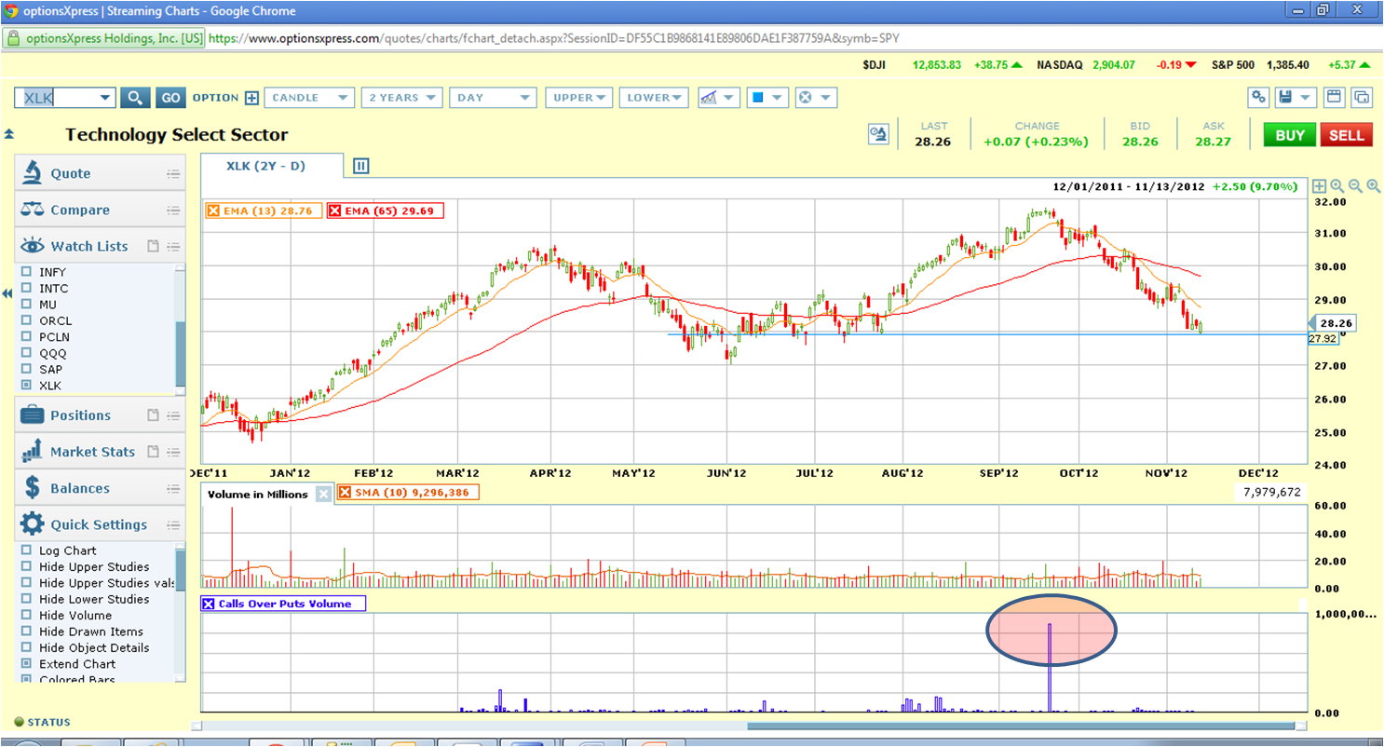1384x747 pixels.
Task: Collapse sidebar with double left-arrow icon
Action: [7, 293]
